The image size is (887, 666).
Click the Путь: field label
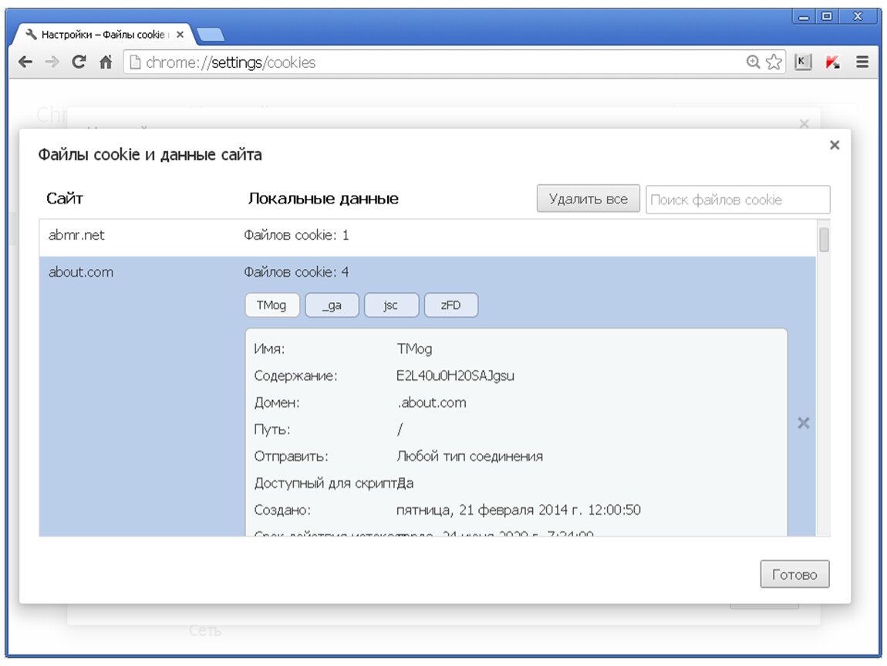click(x=272, y=429)
